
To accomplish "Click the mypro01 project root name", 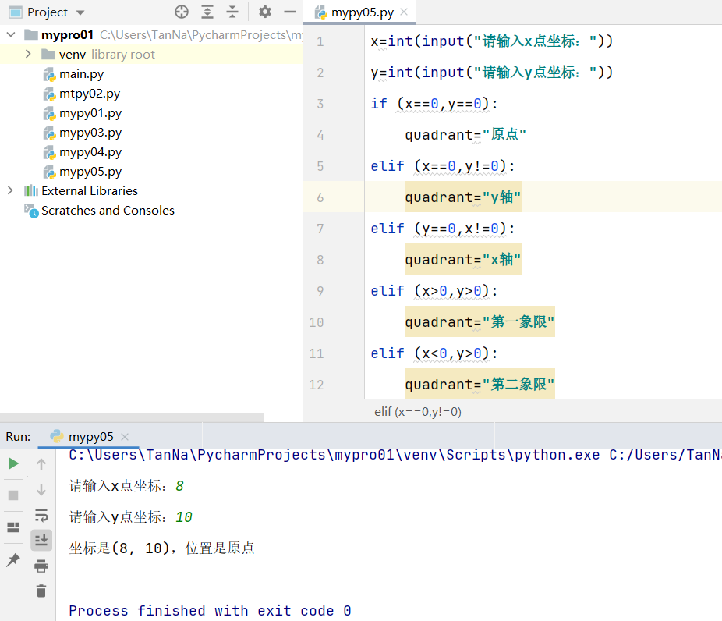I will (x=67, y=35).
